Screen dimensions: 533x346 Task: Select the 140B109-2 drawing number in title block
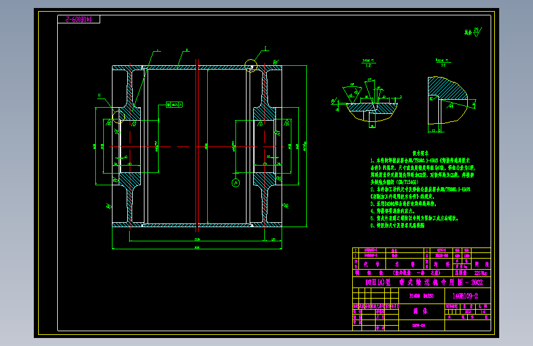465,296
